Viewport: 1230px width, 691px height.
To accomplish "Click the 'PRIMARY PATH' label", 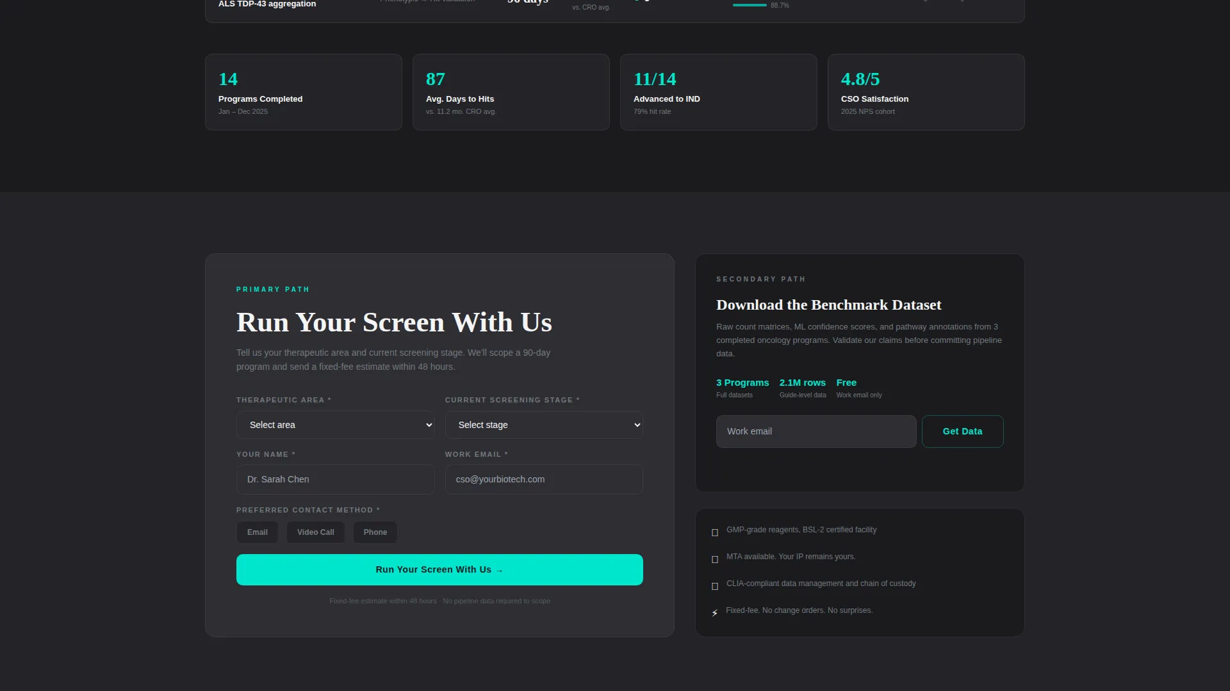I will (x=273, y=289).
